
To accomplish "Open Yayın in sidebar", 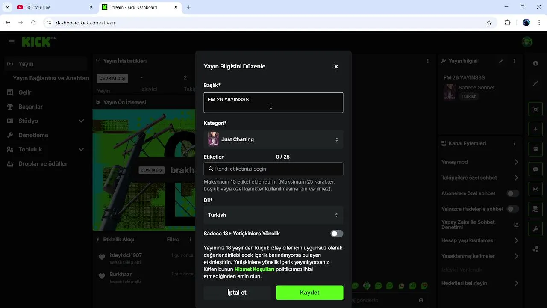I will pos(45,64).
